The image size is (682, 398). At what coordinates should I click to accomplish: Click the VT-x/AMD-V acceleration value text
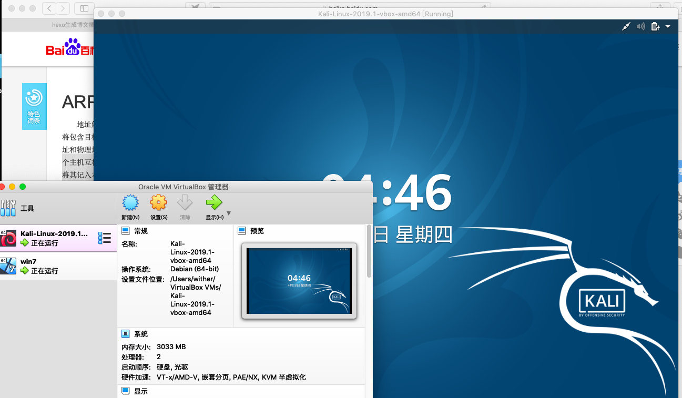(x=231, y=377)
